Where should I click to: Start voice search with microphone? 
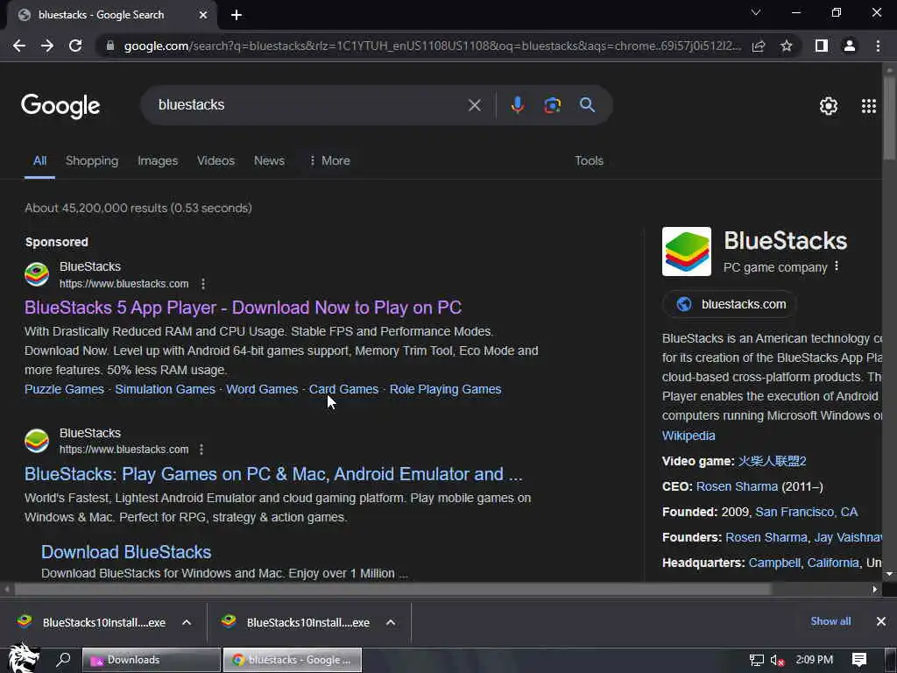point(518,105)
